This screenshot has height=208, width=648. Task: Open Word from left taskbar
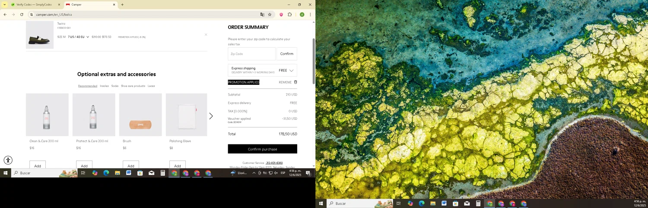tap(128, 173)
